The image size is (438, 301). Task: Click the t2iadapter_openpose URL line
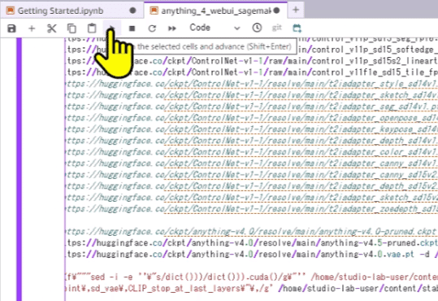pos(252,118)
